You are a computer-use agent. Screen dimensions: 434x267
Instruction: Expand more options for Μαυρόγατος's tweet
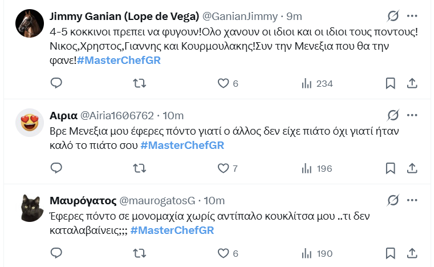pos(412,200)
